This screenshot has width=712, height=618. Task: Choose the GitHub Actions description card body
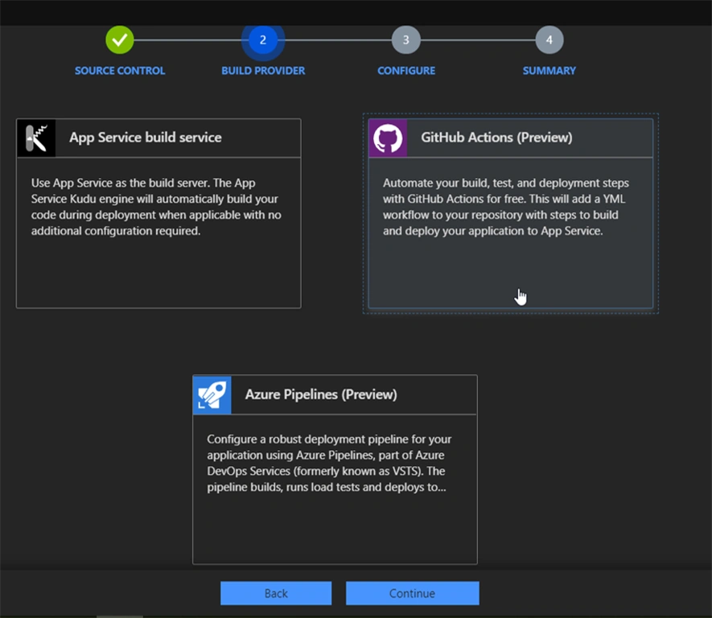[511, 233]
